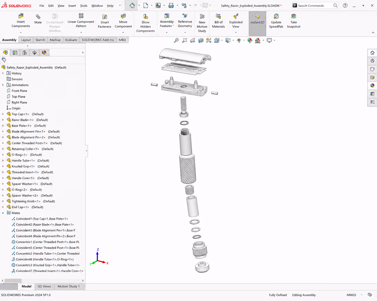Image resolution: width=377 pixels, height=301 pixels.
Task: Open the DimXpertManager tab icon
Action: point(34,53)
